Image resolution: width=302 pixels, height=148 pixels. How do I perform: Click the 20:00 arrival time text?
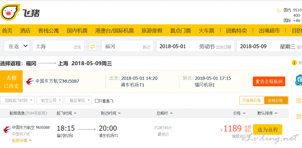point(108,128)
